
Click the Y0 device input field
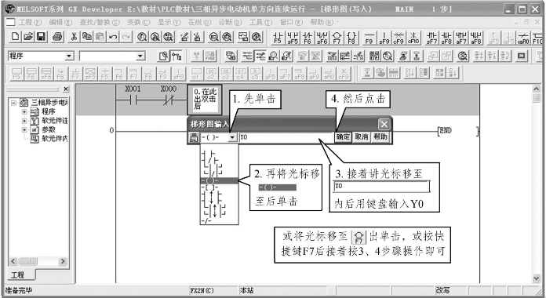[286, 137]
